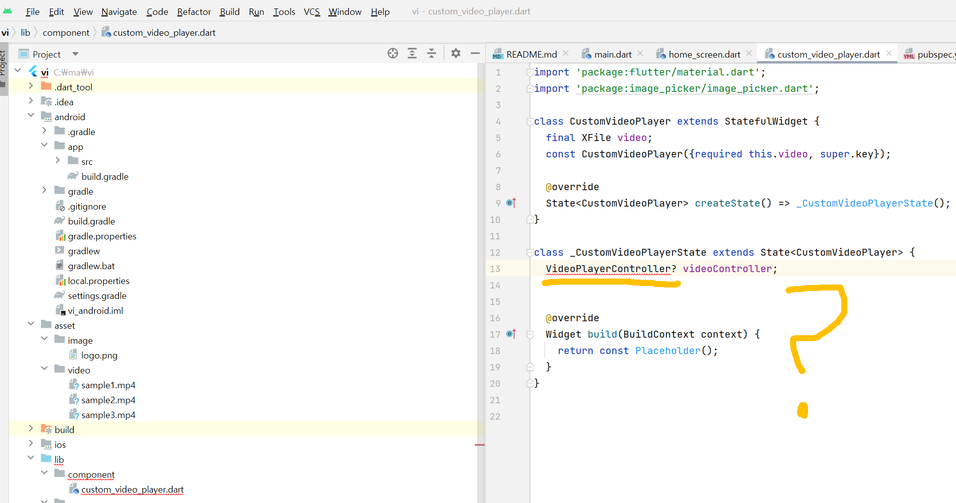Select sample3.mp4 in project tree
This screenshot has height=503, width=956.
pyautogui.click(x=108, y=415)
